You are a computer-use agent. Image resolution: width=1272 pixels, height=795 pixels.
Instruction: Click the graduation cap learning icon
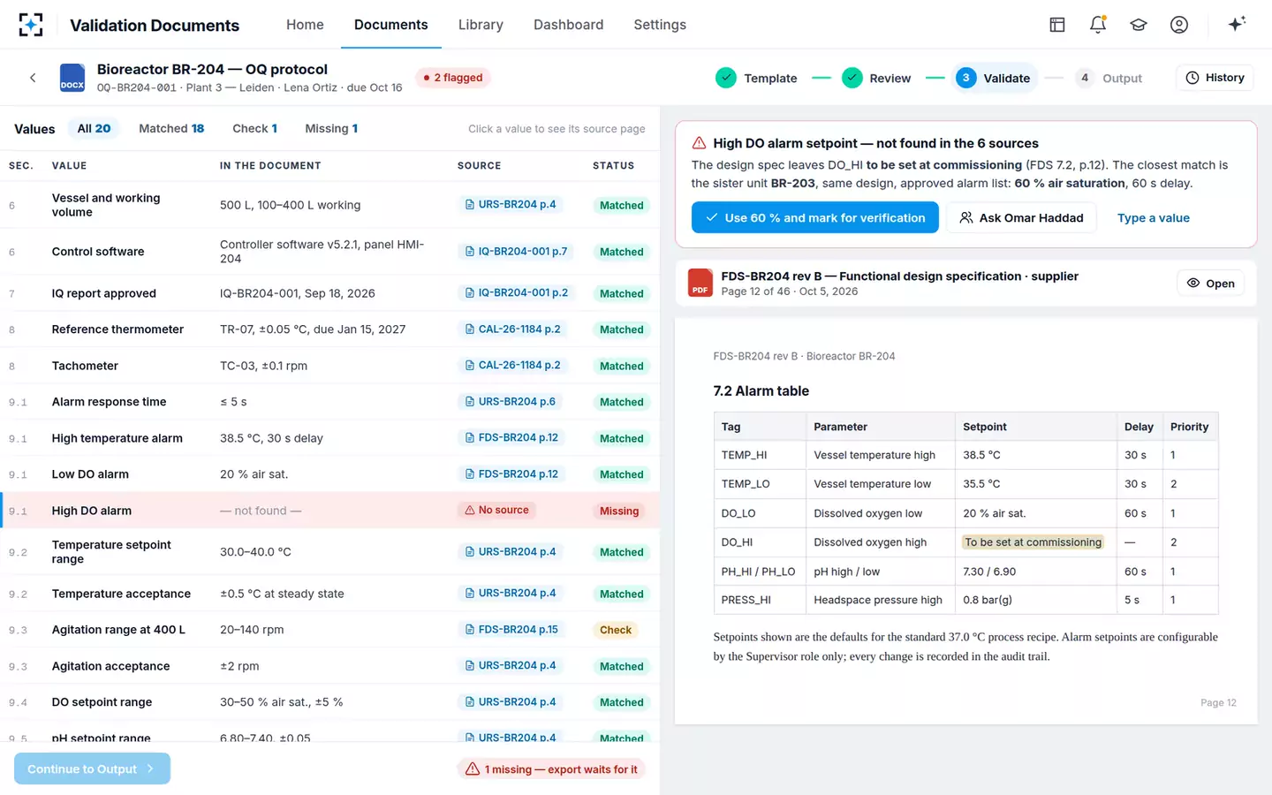click(1138, 25)
